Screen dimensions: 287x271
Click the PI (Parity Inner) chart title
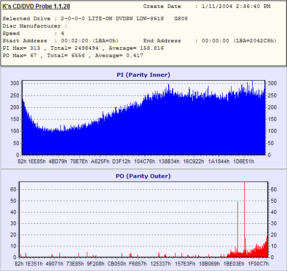143,75
